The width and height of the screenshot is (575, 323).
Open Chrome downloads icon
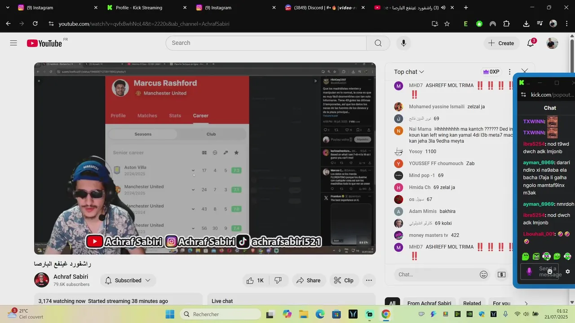526,24
